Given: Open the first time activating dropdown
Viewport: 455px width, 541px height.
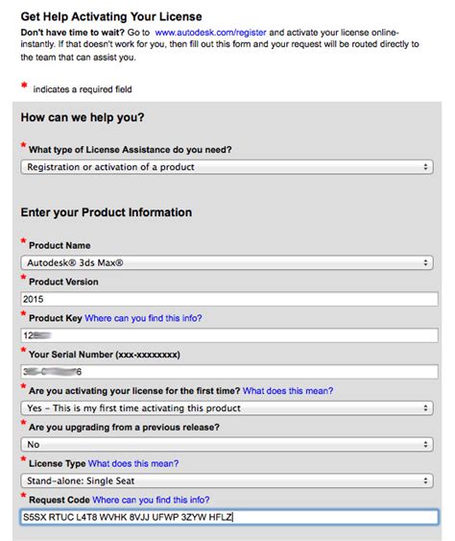Looking at the screenshot, I should (227, 408).
